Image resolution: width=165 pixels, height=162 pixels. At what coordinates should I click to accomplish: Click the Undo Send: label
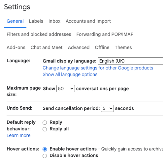19,108
